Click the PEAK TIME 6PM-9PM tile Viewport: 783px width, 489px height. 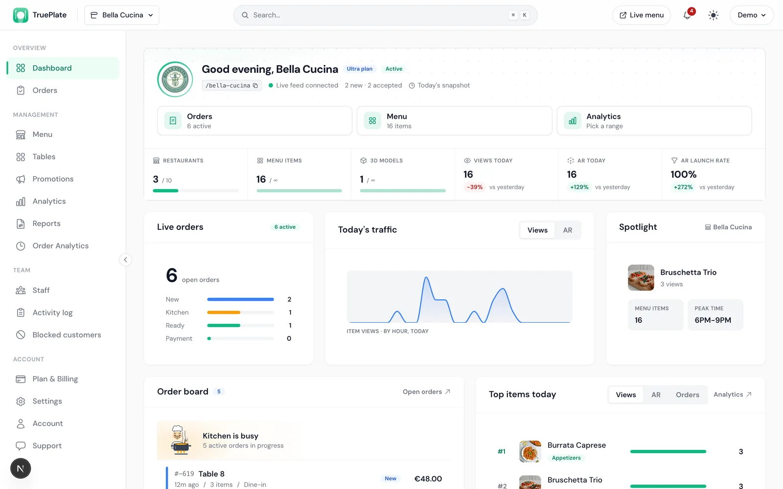(715, 315)
